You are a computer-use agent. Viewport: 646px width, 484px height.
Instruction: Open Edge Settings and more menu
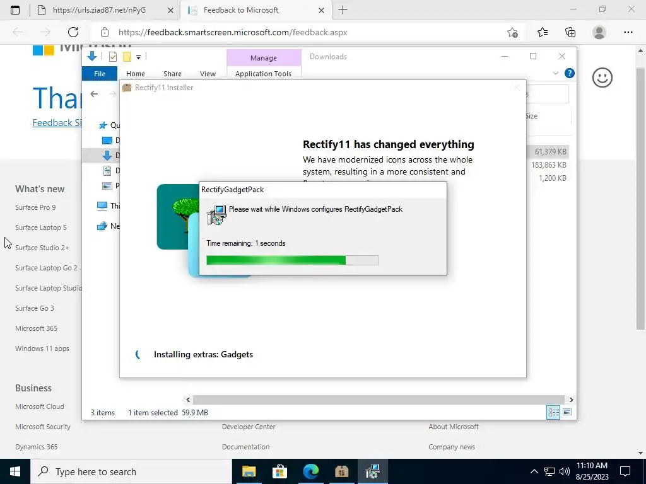click(x=628, y=32)
